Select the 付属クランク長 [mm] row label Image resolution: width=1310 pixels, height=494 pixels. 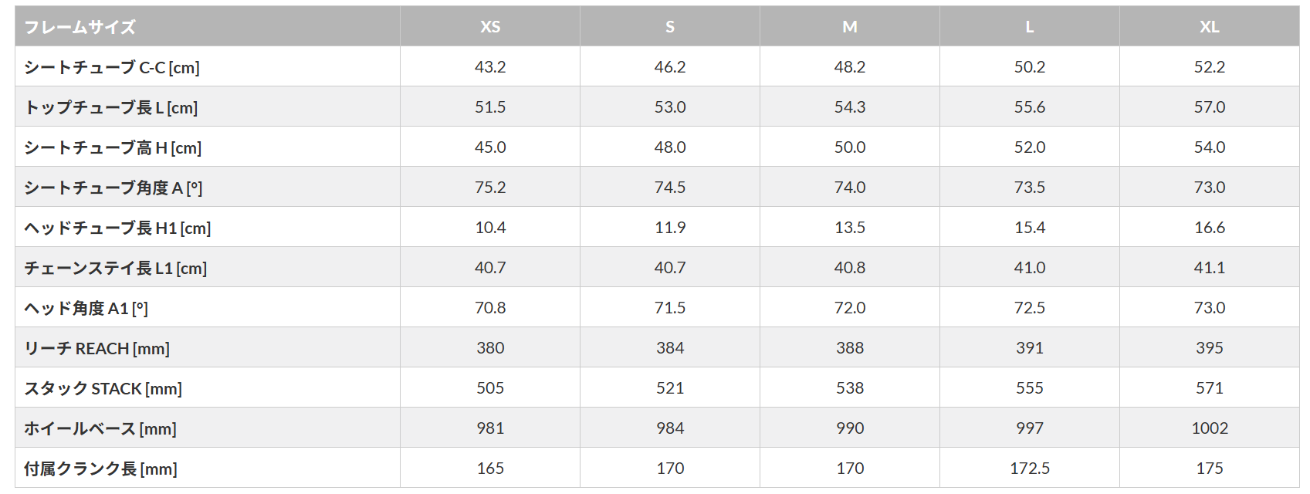tap(101, 469)
